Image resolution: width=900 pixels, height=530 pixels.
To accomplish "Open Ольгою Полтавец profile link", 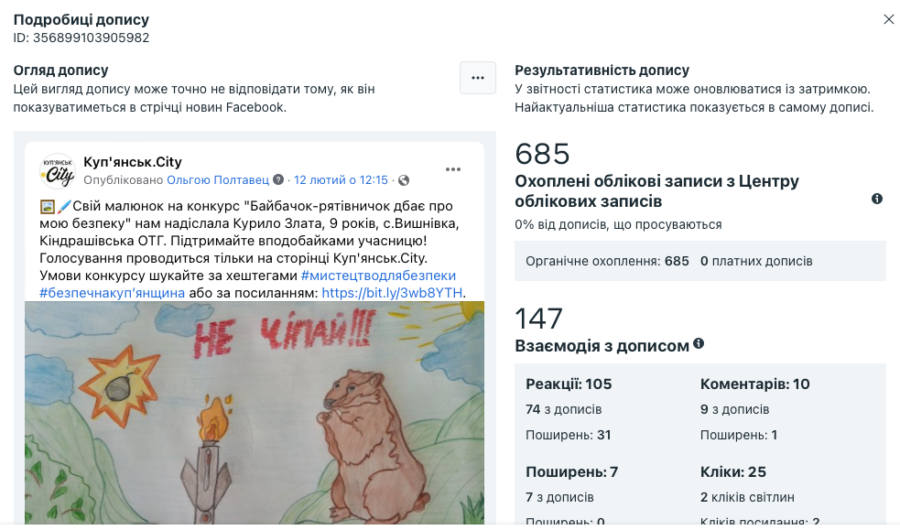I will point(218,180).
